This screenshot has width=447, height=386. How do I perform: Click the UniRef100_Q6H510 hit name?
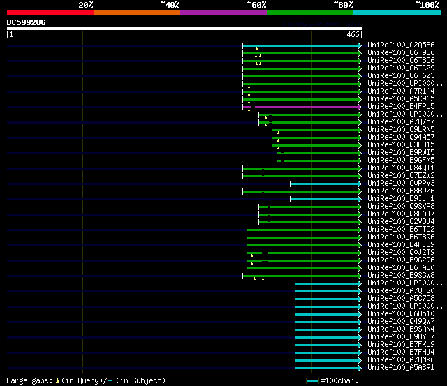tap(401, 314)
